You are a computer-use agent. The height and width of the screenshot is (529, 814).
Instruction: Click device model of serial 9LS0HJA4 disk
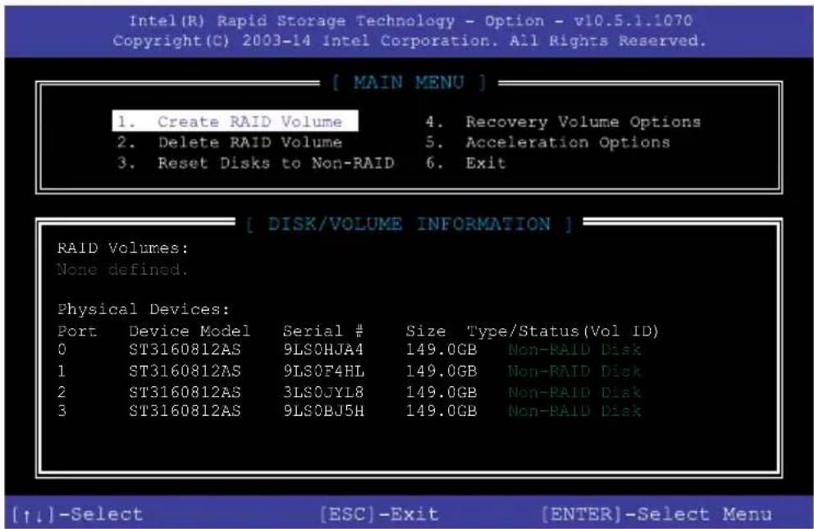[x=185, y=349]
